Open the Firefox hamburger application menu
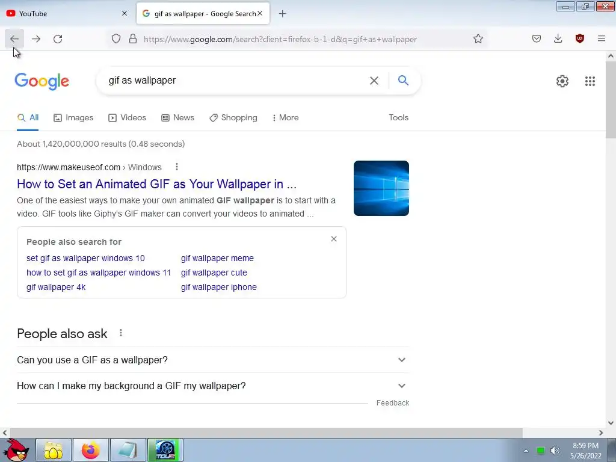 click(602, 38)
